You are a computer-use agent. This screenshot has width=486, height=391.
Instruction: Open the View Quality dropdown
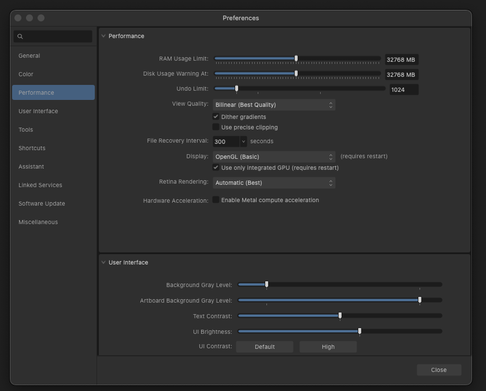click(x=274, y=105)
